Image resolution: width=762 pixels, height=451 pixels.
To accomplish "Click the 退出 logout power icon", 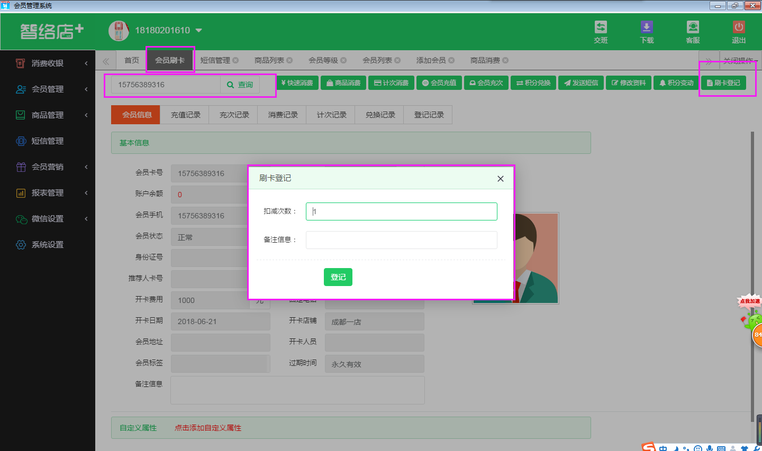I will pos(739,27).
